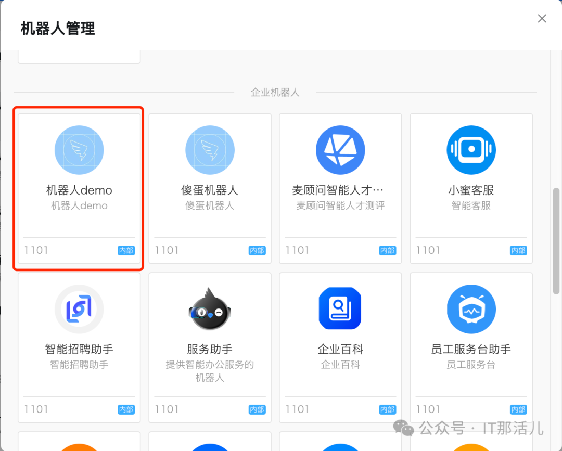Click the 机器人demo title text

[79, 190]
